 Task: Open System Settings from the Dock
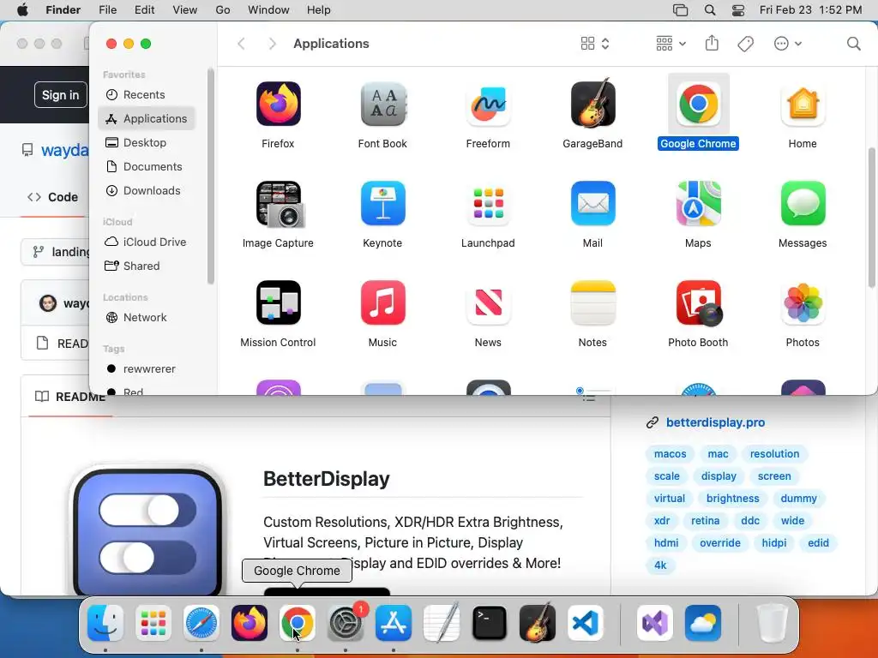pyautogui.click(x=346, y=623)
